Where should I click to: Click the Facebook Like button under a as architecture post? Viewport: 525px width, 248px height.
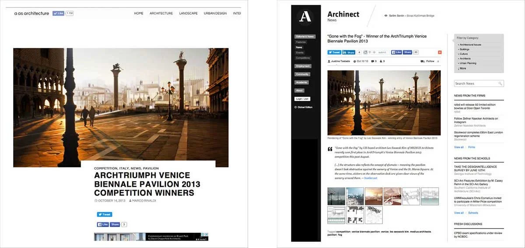pyautogui.click(x=103, y=224)
